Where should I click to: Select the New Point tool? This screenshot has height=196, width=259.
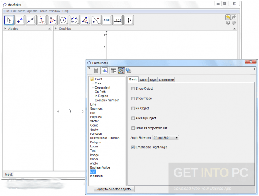[20, 20]
